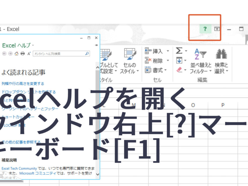The image size is (248, 186).
Task: Change Help font size with the A icon
Action: 29,53
